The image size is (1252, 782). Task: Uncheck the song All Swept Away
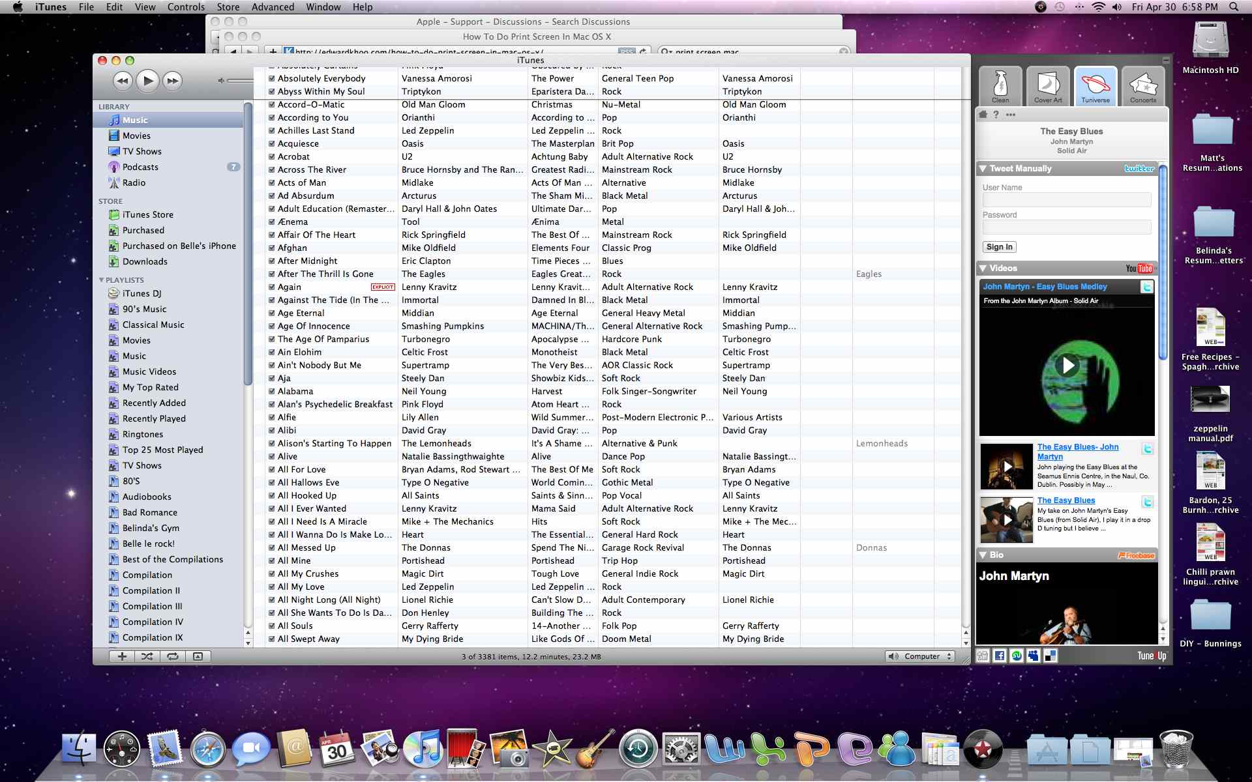pyautogui.click(x=272, y=639)
